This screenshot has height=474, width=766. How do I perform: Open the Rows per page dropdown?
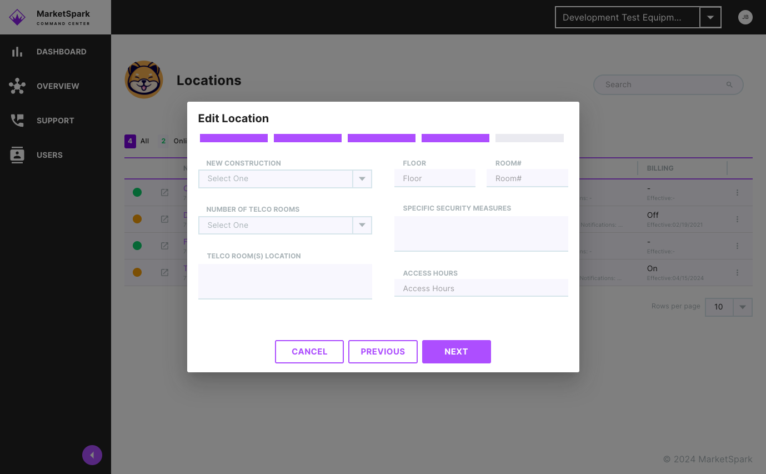pyautogui.click(x=728, y=307)
